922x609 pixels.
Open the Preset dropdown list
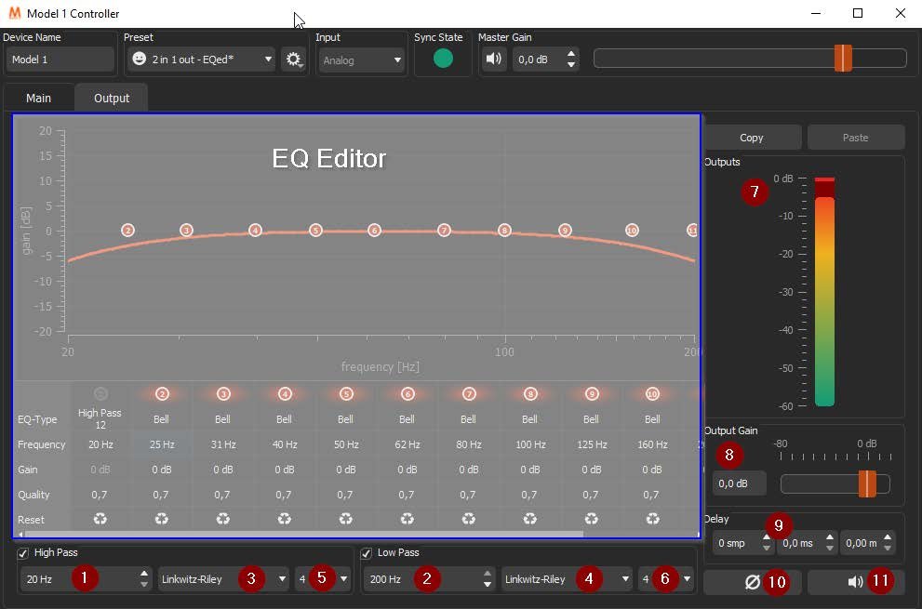[x=202, y=60]
